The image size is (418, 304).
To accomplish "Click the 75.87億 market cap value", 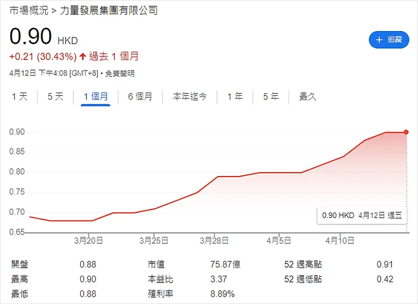I will (x=225, y=265).
